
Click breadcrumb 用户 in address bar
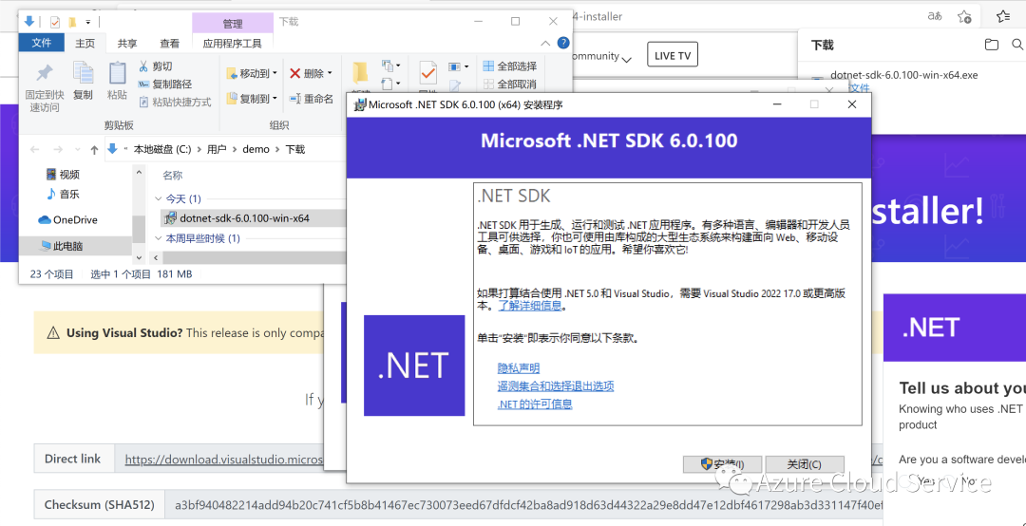pos(217,149)
